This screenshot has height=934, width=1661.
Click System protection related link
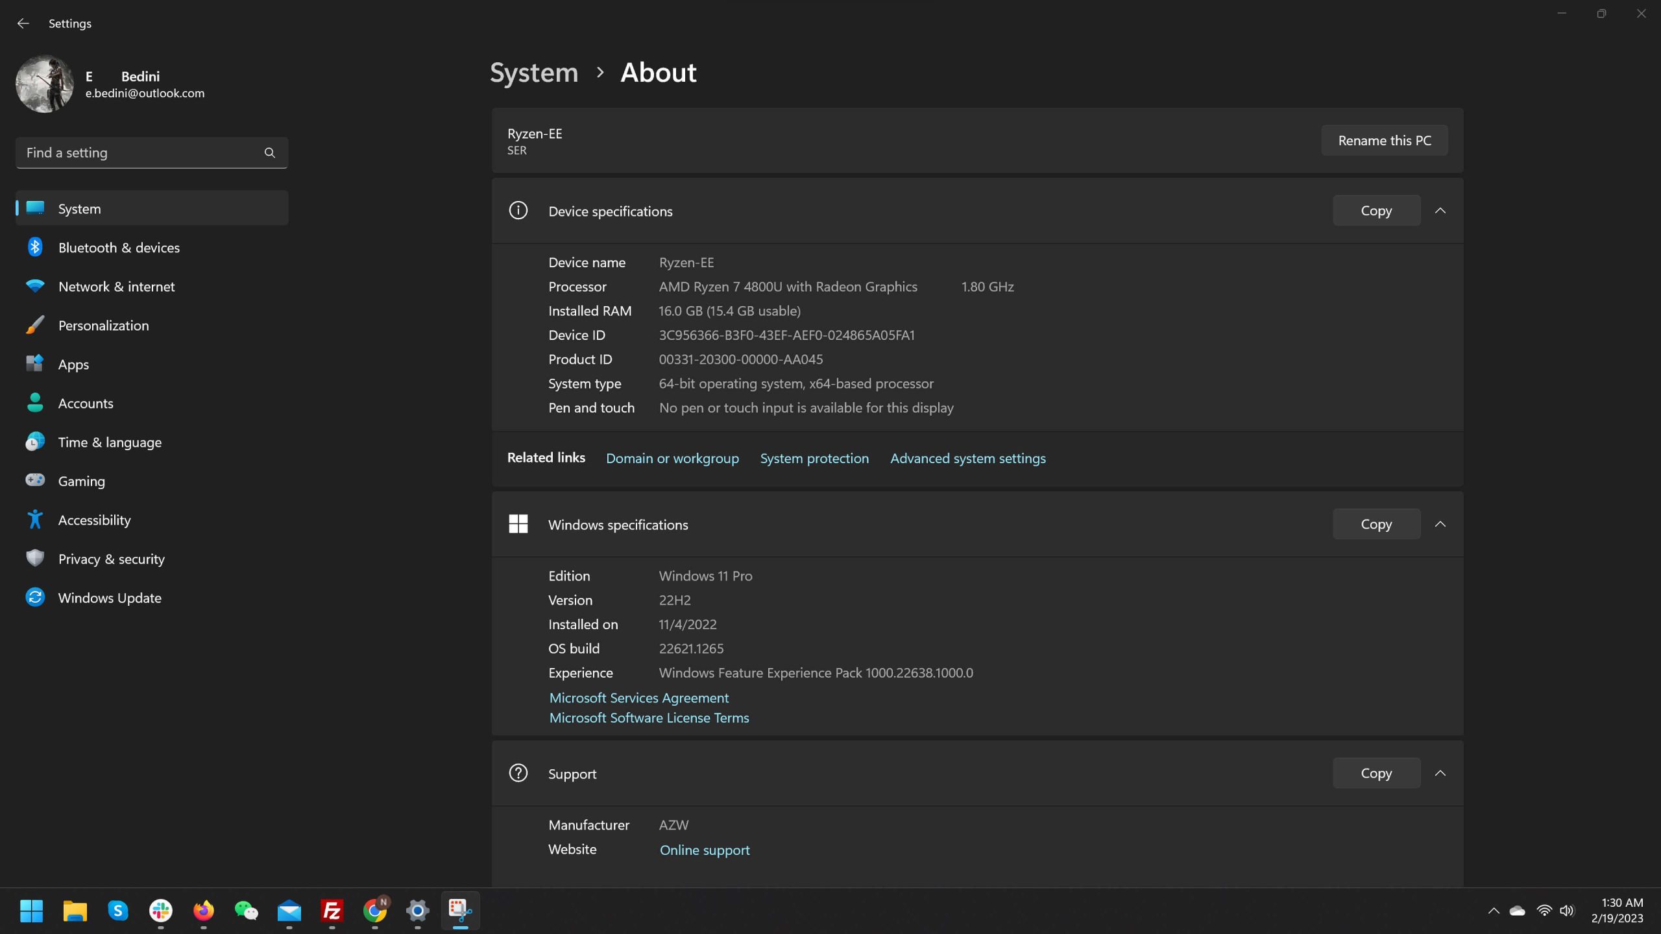pos(814,457)
